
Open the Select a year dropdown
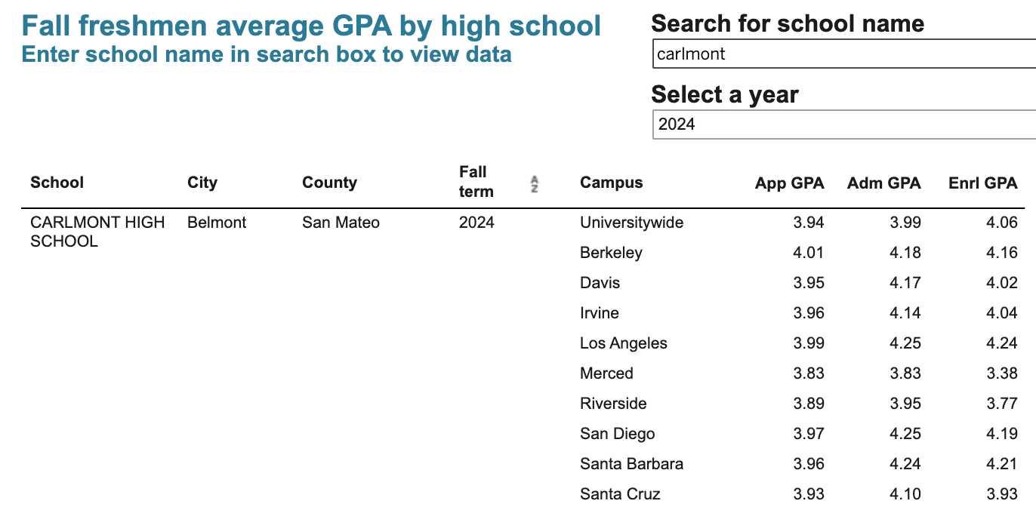coord(842,124)
